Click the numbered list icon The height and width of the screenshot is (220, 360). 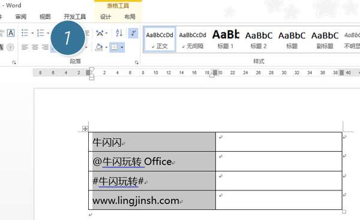tap(41, 33)
